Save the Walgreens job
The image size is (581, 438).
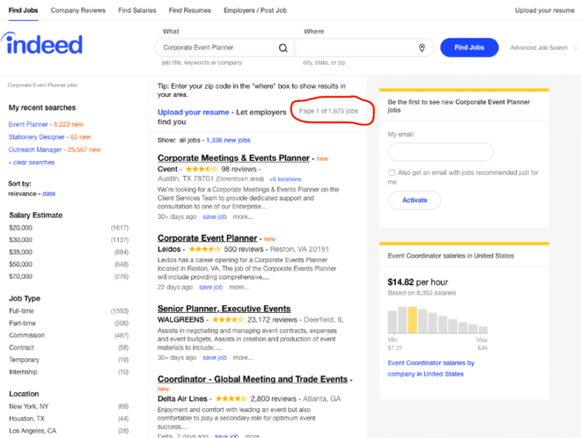(214, 358)
